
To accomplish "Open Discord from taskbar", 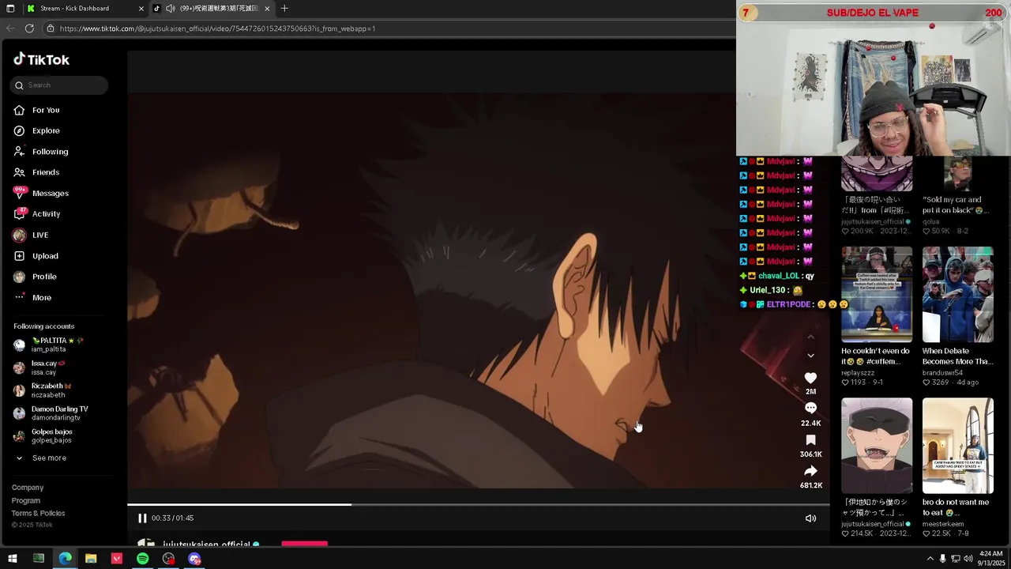I will [x=194, y=559].
